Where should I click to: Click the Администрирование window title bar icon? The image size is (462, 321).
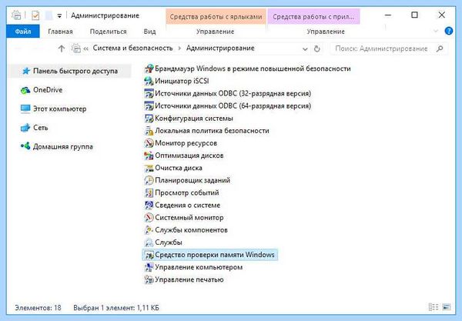[16, 15]
